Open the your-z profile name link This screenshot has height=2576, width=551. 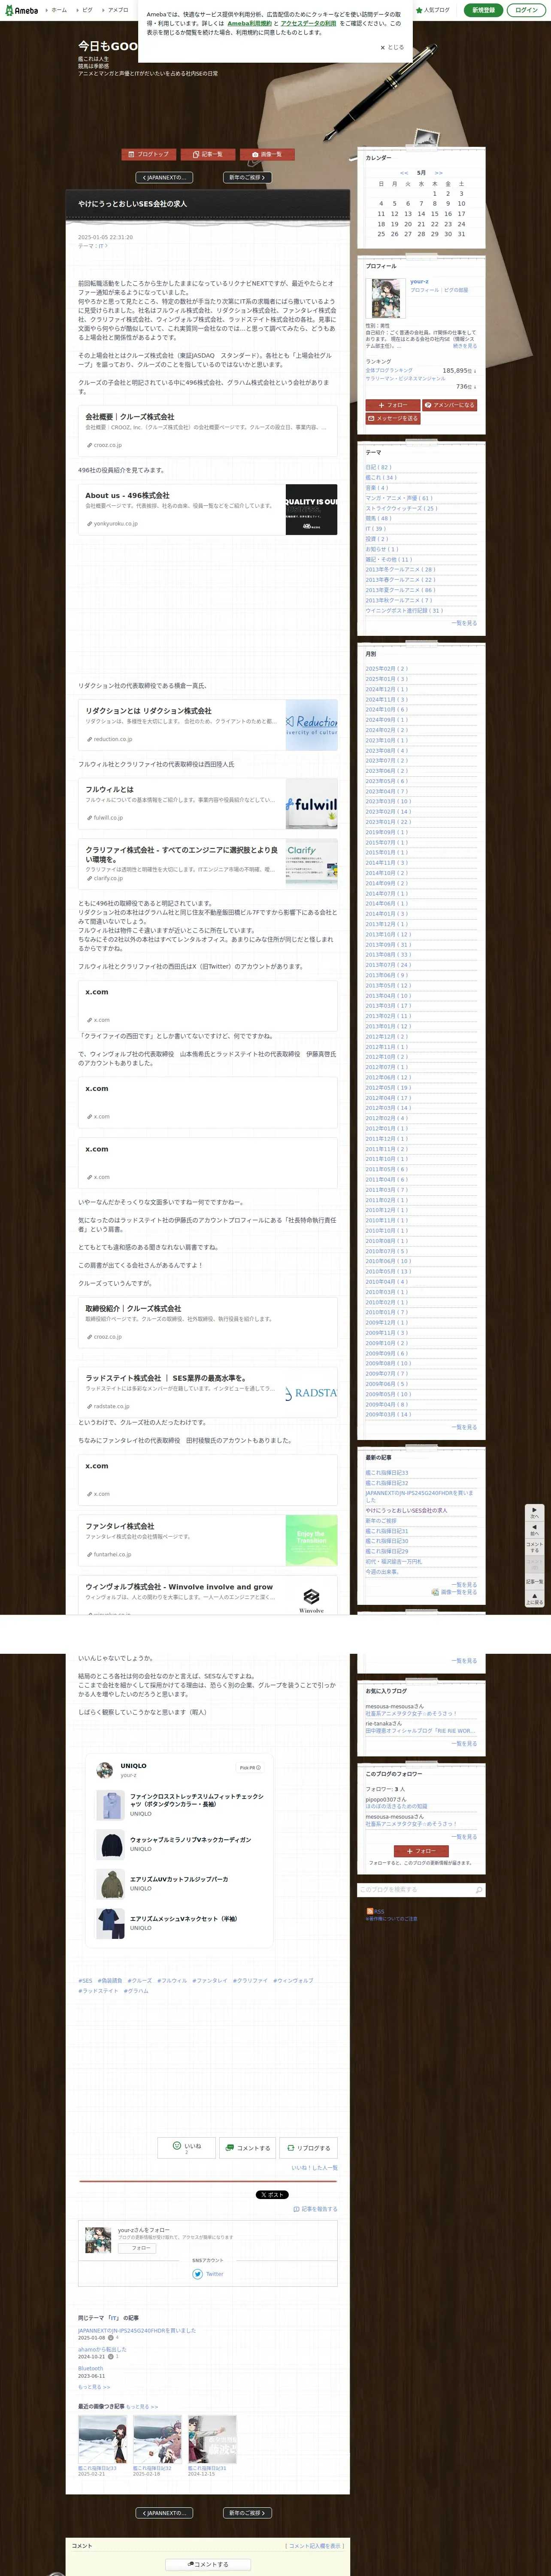pos(419,282)
